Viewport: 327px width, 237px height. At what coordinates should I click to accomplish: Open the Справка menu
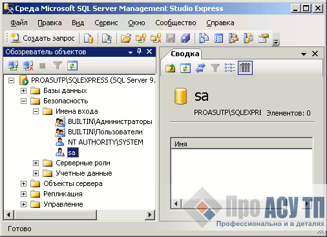tap(220, 23)
